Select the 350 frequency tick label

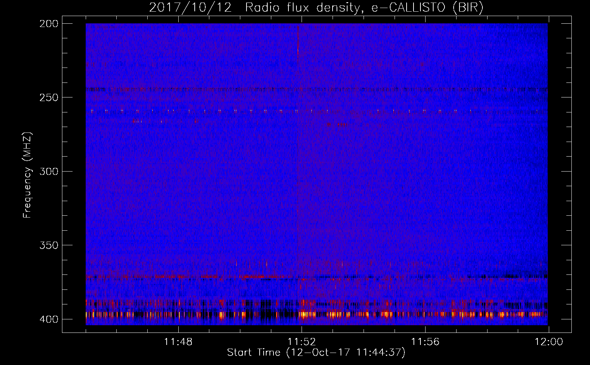48,245
